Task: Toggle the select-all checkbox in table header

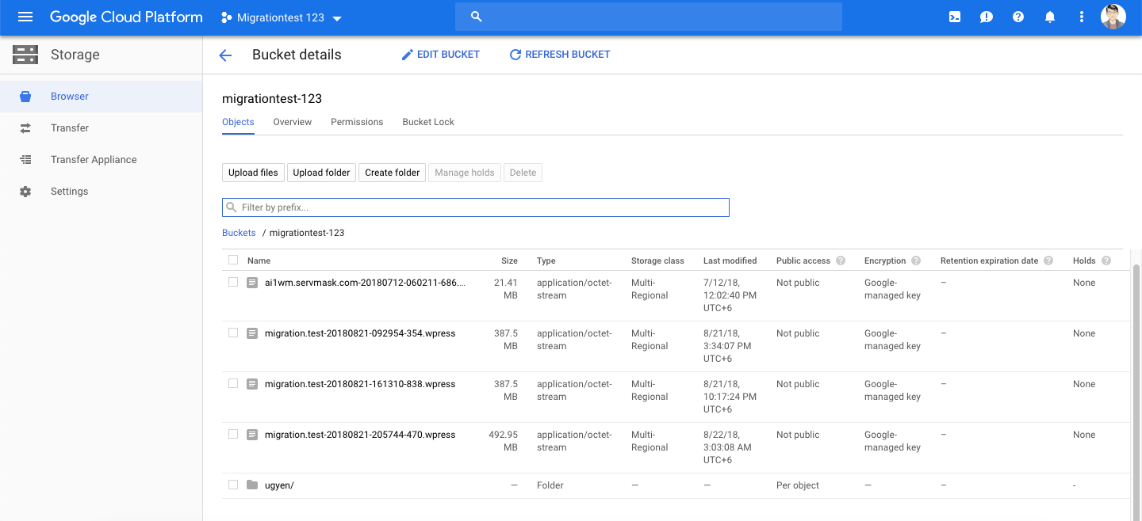Action: (233, 260)
